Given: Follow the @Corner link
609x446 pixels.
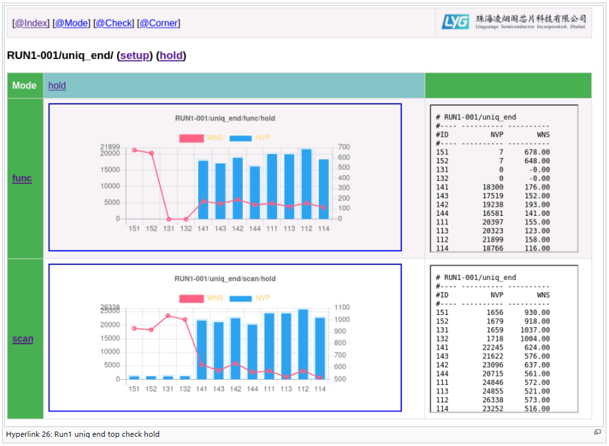Looking at the screenshot, I should click(x=158, y=23).
